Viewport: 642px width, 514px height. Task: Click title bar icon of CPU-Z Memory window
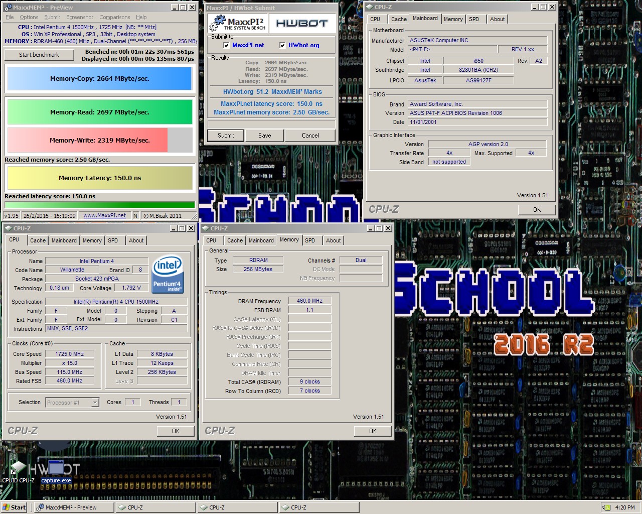click(206, 228)
